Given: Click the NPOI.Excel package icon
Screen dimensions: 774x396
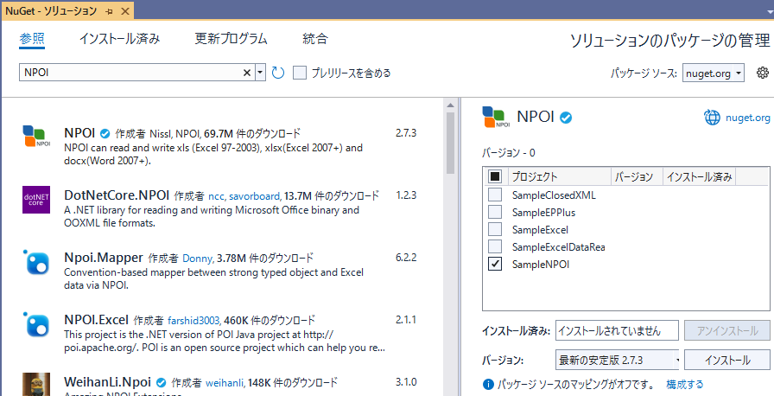Looking at the screenshot, I should point(36,324).
